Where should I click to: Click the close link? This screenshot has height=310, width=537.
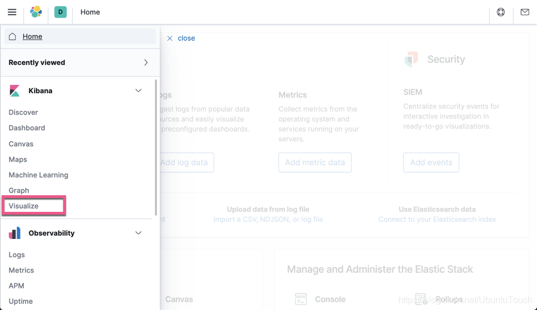click(x=186, y=38)
